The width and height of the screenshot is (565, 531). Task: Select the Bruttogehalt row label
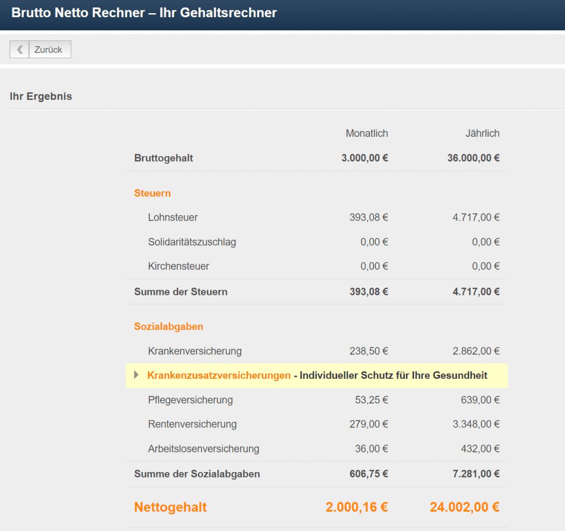(163, 158)
